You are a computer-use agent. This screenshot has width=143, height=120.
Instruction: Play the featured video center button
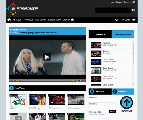(x=47, y=57)
